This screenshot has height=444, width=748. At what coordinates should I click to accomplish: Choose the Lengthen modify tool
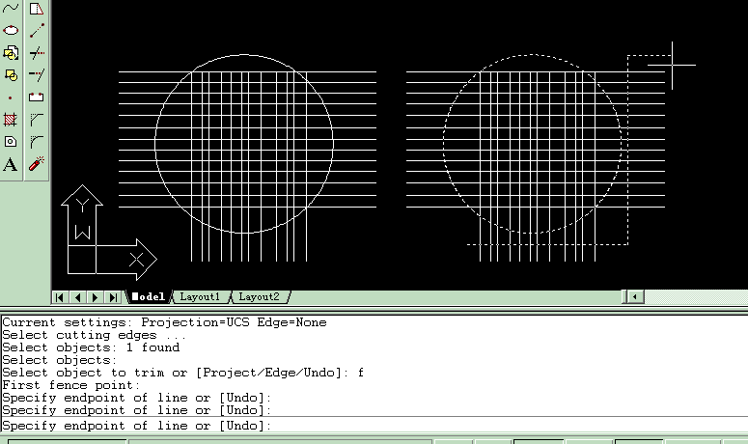(x=37, y=31)
